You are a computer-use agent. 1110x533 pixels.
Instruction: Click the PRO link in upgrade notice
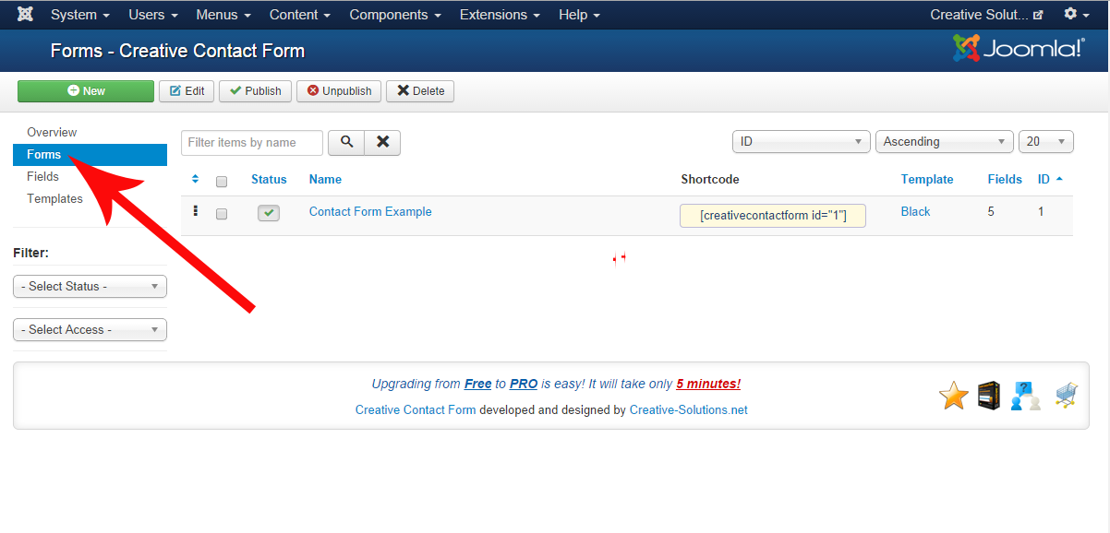tap(524, 385)
